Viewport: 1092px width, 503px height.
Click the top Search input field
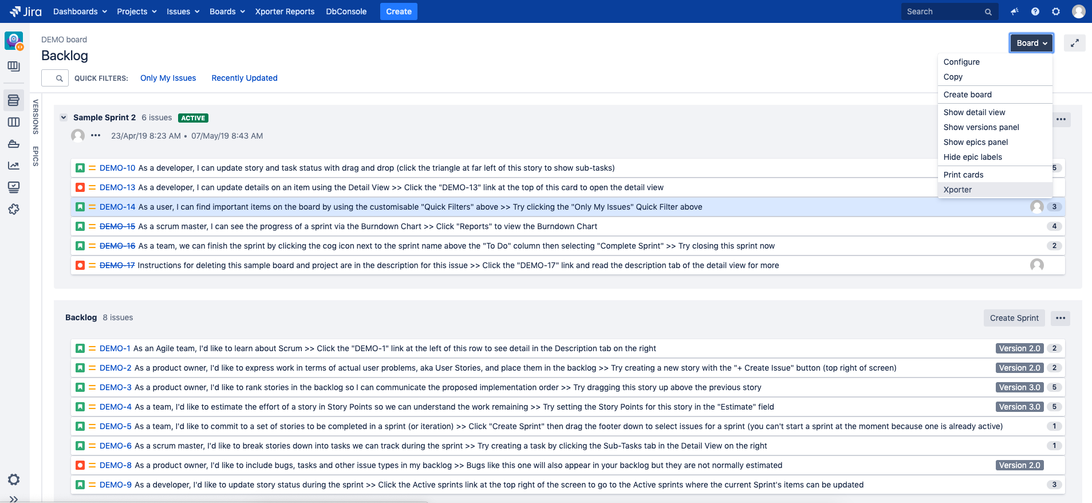[944, 11]
